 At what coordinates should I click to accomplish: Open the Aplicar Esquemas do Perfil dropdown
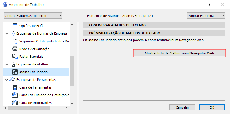tap(33, 16)
